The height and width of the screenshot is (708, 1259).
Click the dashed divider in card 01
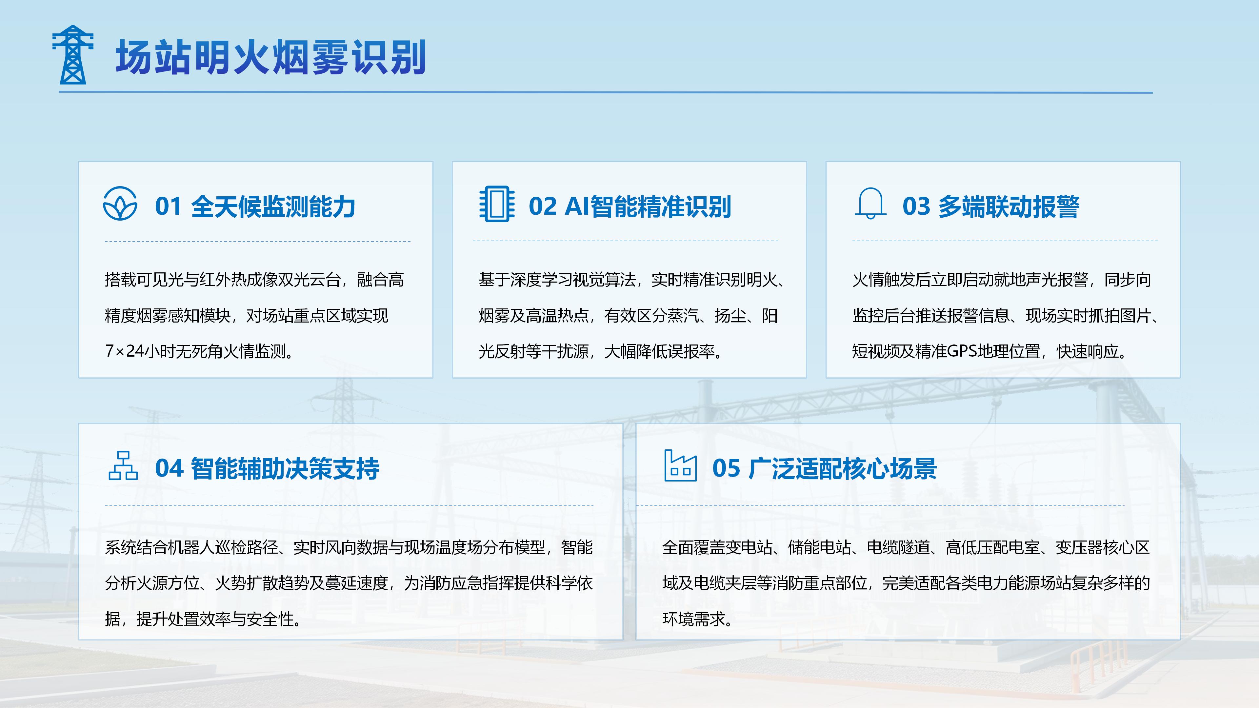click(x=258, y=241)
